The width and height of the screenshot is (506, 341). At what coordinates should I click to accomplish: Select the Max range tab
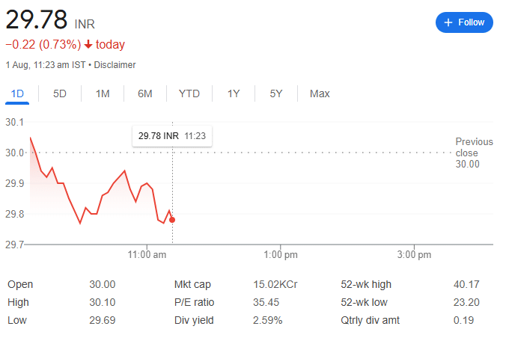(320, 93)
